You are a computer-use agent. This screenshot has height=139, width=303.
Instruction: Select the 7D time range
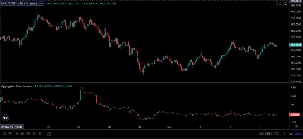pyautogui.click(x=10, y=134)
